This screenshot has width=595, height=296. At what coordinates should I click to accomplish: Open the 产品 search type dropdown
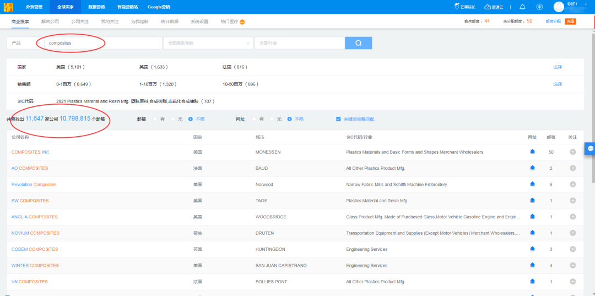25,43
